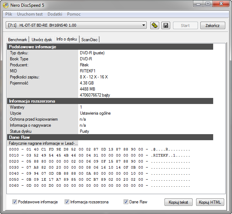Maximize the Nero DiscSpeed window
The width and height of the screenshot is (232, 214).
(x=208, y=4)
